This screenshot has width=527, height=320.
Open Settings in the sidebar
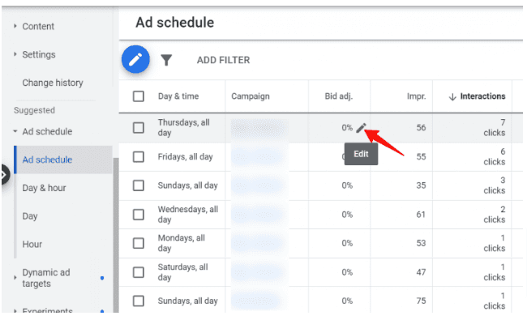[x=39, y=54]
